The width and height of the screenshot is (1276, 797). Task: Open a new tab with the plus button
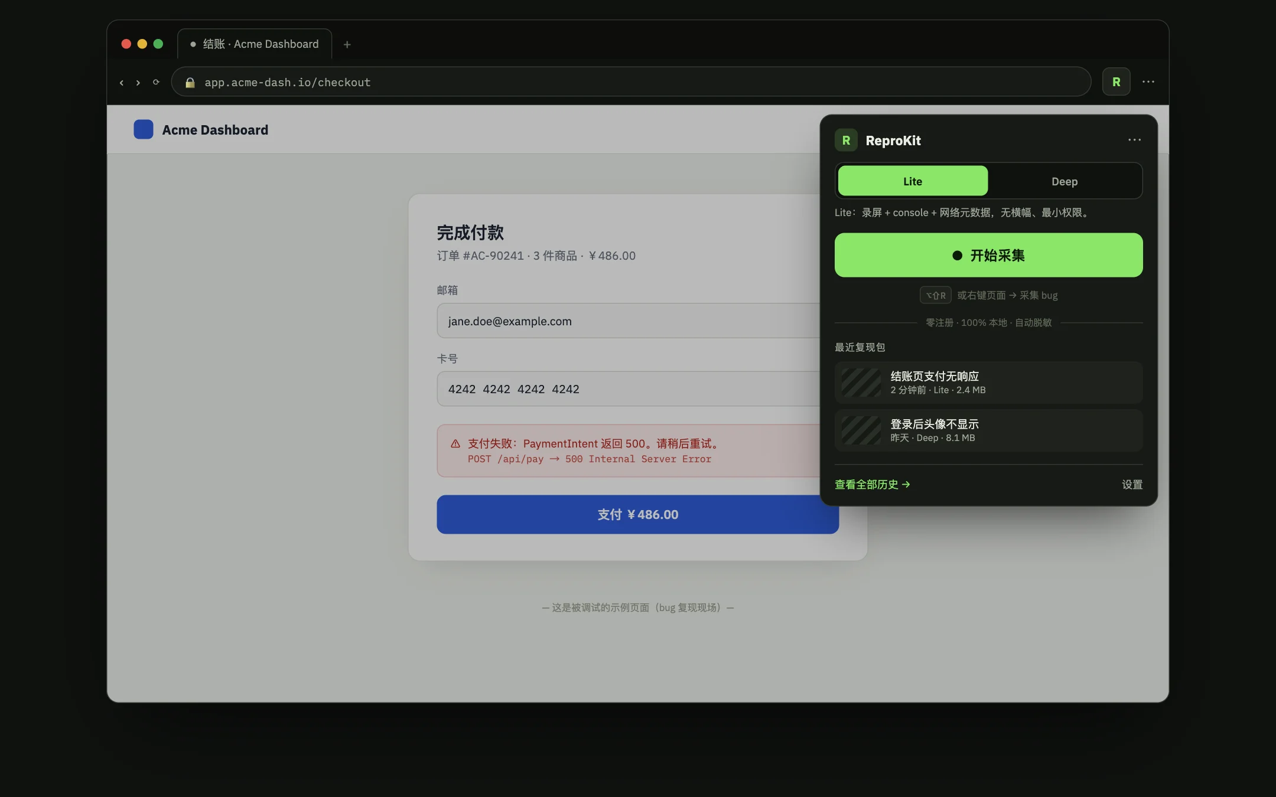click(x=347, y=44)
